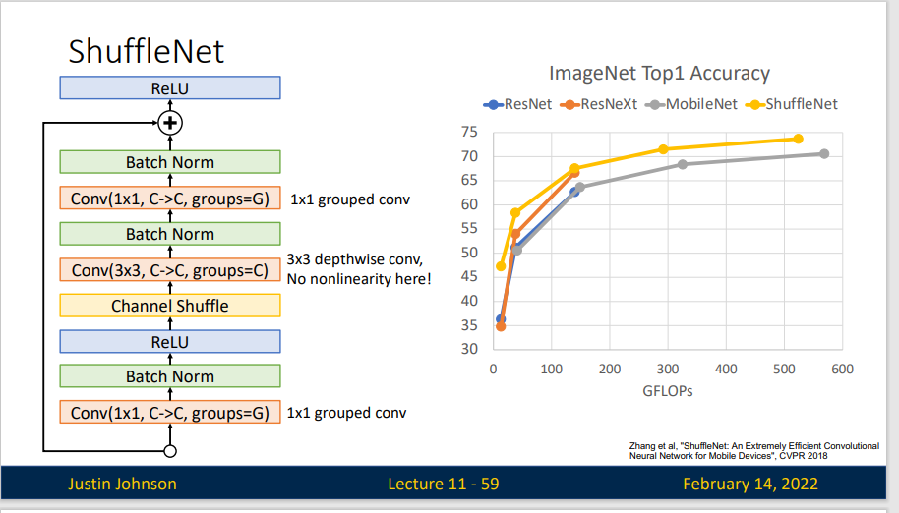Click the "No nonlinearity here!" annotation
The image size is (899, 513).
click(359, 279)
